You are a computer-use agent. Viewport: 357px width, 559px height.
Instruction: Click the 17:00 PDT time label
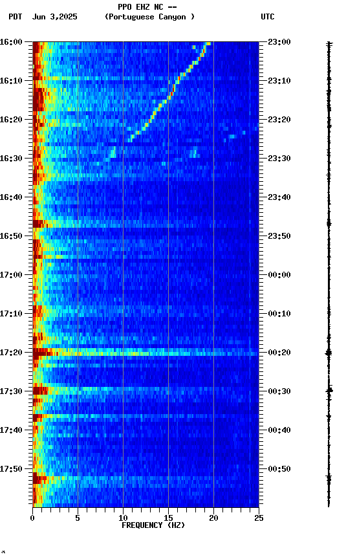tap(11, 275)
